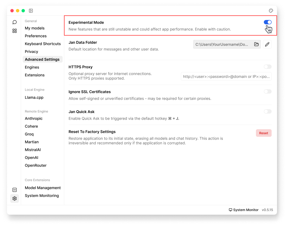Viewport: 287px width, 226px height.
Task: Open System Monitor in status bar
Action: [244, 210]
